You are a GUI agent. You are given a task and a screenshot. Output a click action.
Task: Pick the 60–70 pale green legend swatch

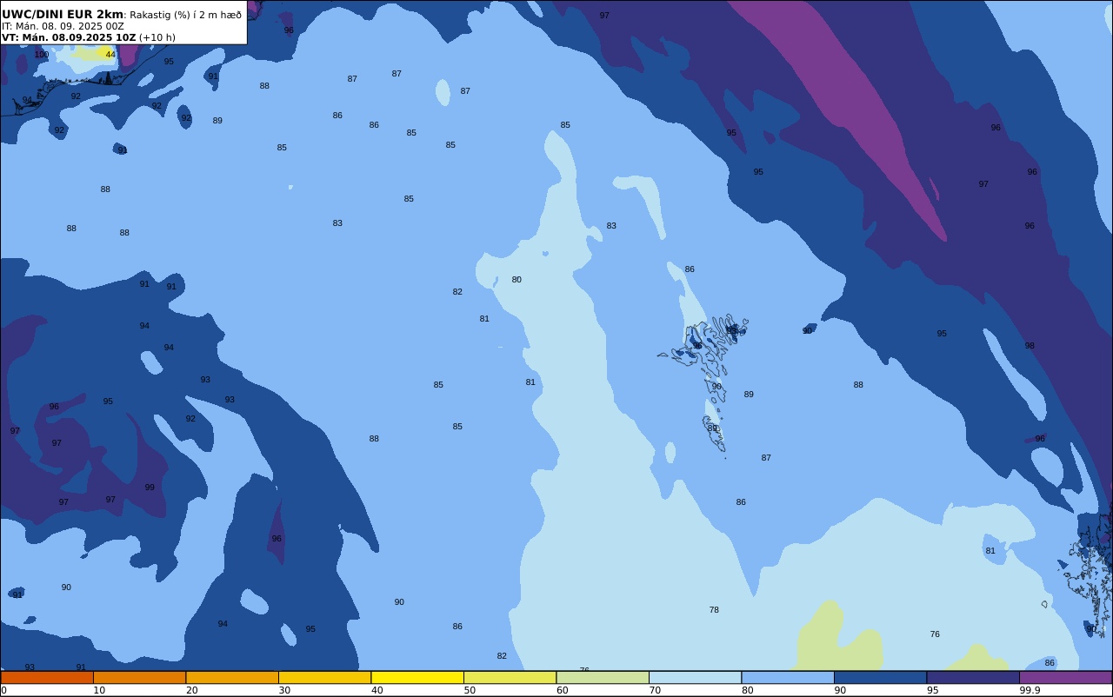603,677
